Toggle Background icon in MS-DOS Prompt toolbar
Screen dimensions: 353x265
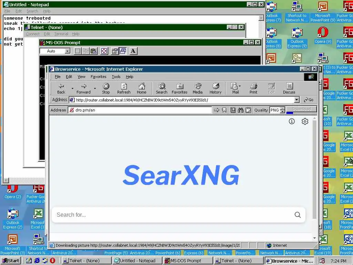click(x=123, y=51)
